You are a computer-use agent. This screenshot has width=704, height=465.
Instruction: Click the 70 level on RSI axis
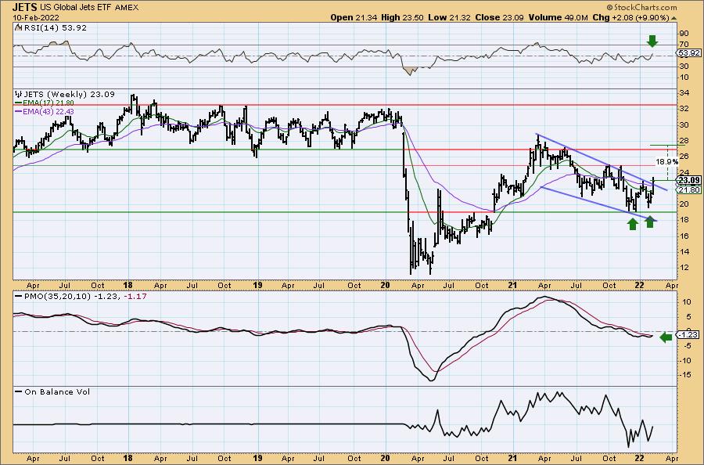(x=684, y=45)
